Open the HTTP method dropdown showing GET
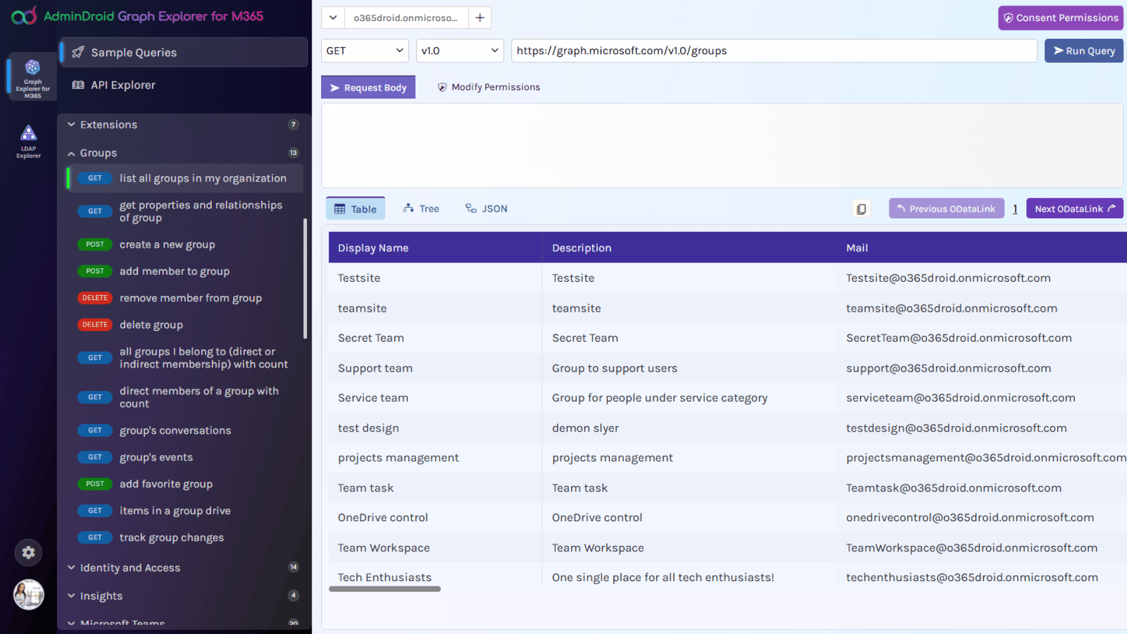Screen dimensions: 1127x634 (364, 50)
